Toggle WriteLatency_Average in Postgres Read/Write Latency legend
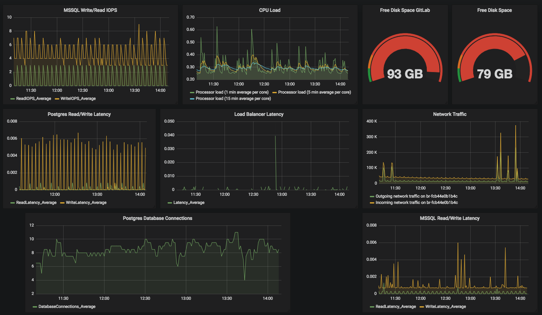 (x=86, y=202)
